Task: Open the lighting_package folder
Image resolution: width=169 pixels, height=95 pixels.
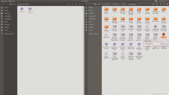Action: point(114,20)
